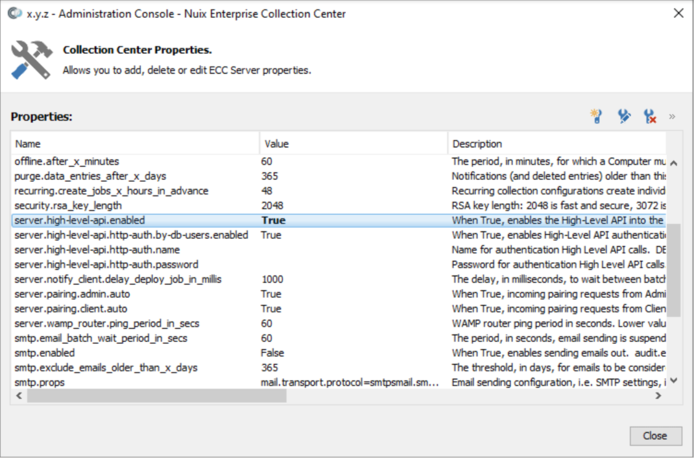Click the vertical scrollbar up arrow
Viewport: 694px width, 458px height.
[x=673, y=163]
